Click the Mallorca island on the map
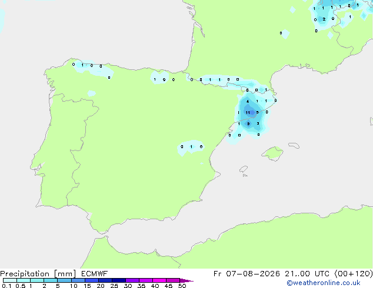 coord(272,153)
